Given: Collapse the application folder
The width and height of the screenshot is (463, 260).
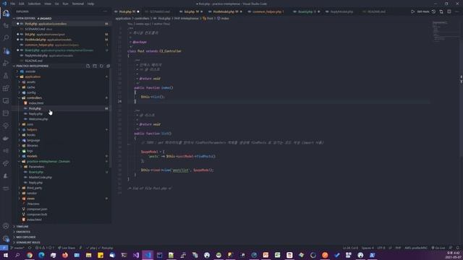Looking at the screenshot, I should [x=33, y=77].
